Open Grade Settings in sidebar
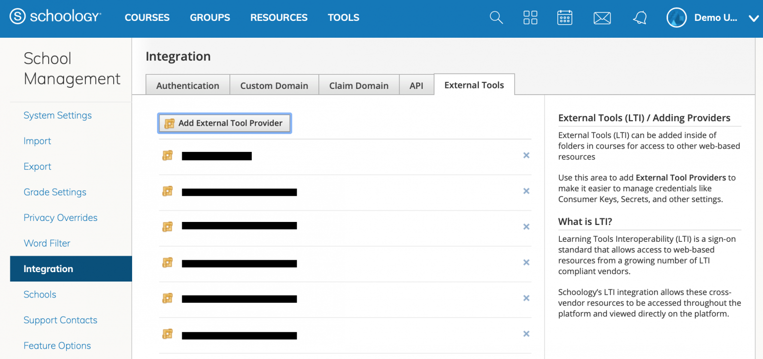This screenshot has height=359, width=763. pyautogui.click(x=55, y=192)
